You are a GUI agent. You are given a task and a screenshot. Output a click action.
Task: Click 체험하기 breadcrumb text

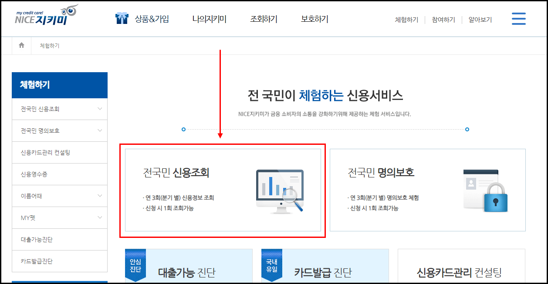tap(49, 45)
